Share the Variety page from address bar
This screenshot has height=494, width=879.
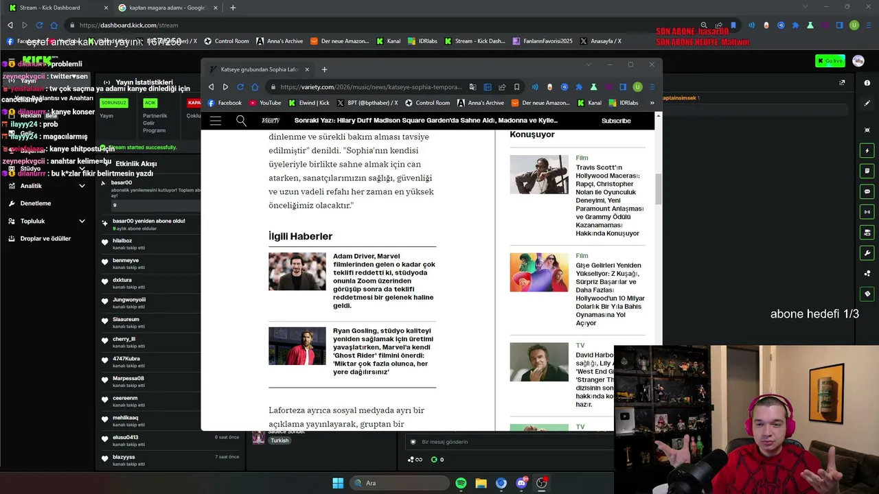click(x=502, y=87)
